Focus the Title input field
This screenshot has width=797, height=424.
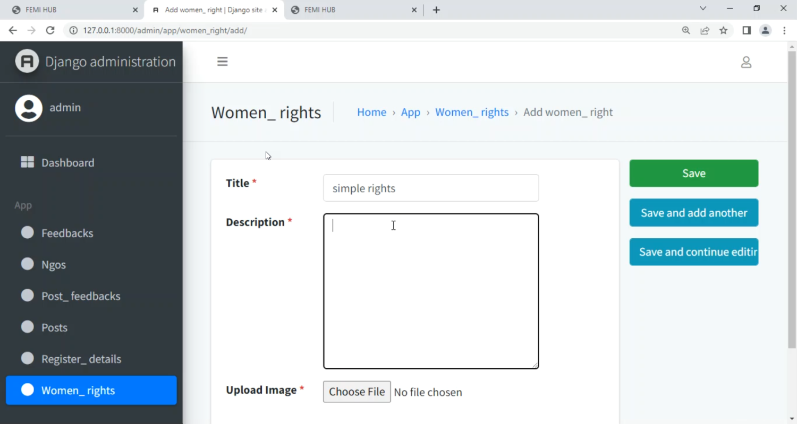tap(430, 188)
